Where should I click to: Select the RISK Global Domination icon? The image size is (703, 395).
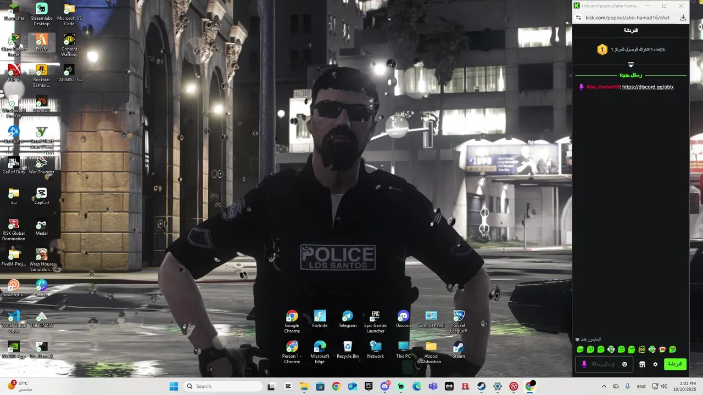click(14, 229)
